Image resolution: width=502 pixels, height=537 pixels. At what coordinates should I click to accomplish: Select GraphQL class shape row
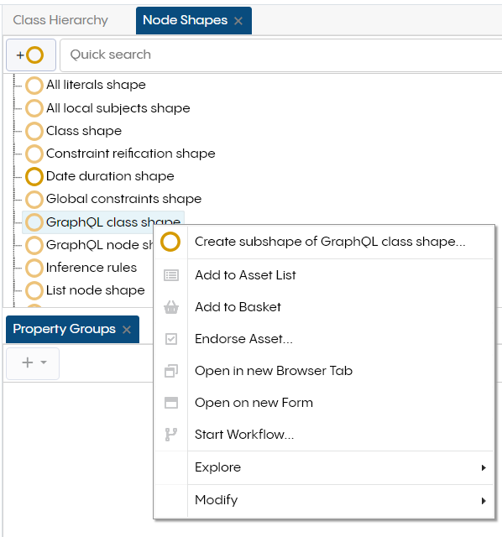click(103, 222)
